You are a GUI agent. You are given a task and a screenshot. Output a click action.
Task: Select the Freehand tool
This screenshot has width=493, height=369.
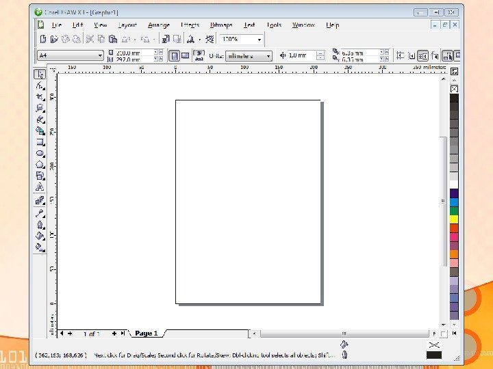point(40,120)
